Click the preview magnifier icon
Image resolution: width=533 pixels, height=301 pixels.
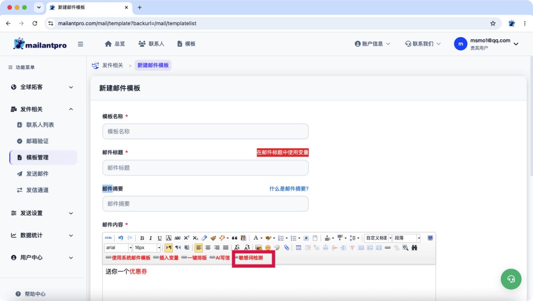tap(405, 248)
